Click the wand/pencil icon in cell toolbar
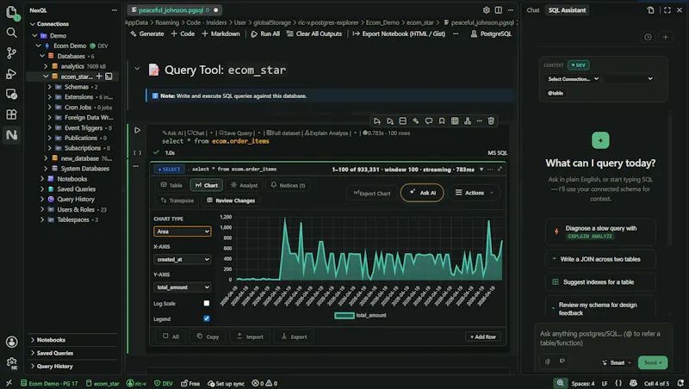 coord(416,120)
